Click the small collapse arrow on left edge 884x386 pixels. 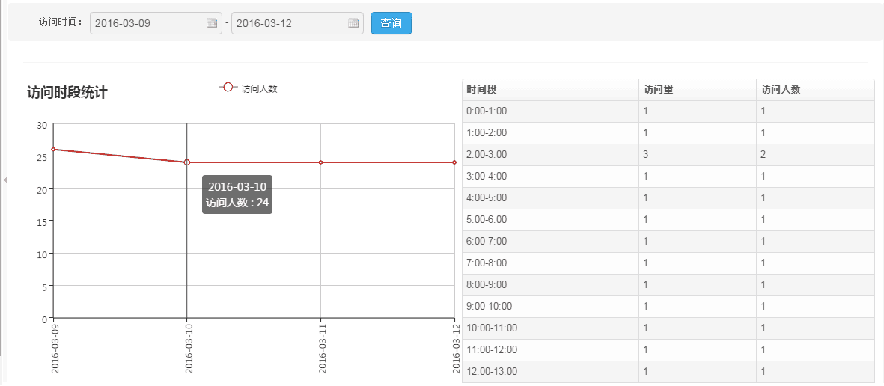tap(5, 180)
